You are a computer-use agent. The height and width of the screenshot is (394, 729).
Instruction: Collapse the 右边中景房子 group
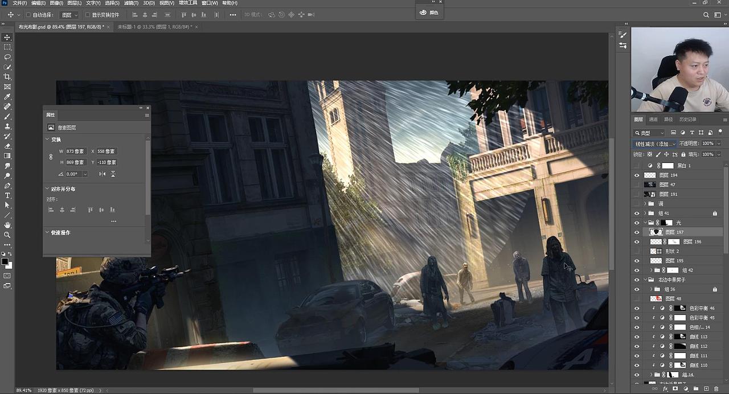coord(645,280)
